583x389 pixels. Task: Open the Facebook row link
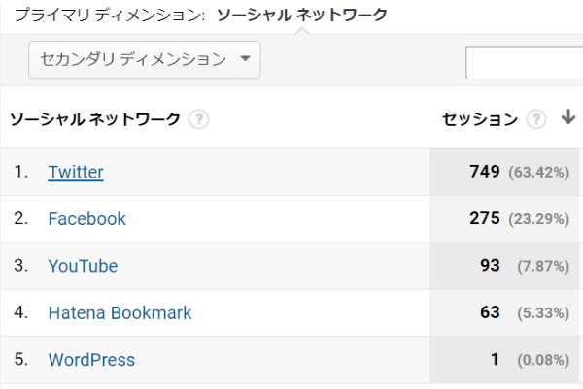(87, 219)
